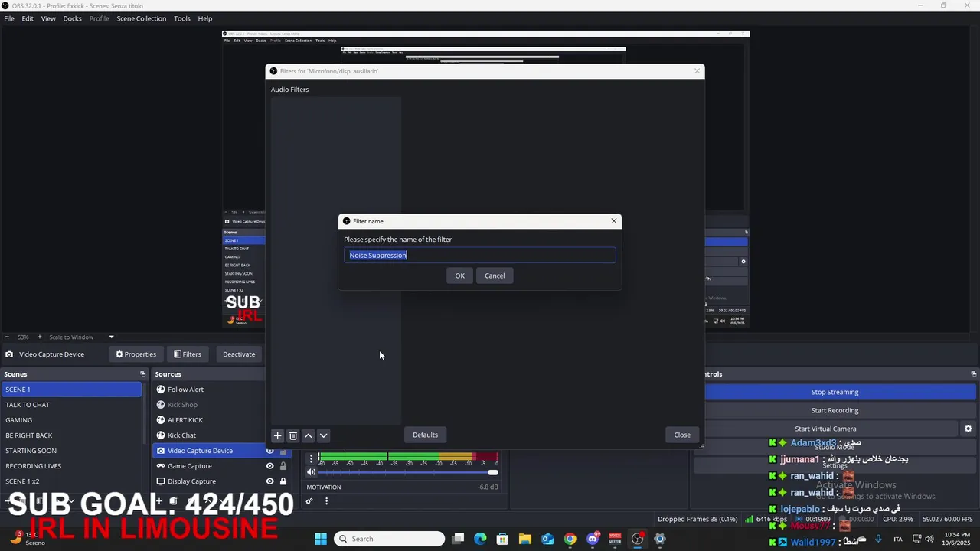The height and width of the screenshot is (551, 980).
Task: Open Windows Settings gear on taskbar
Action: coord(659,539)
